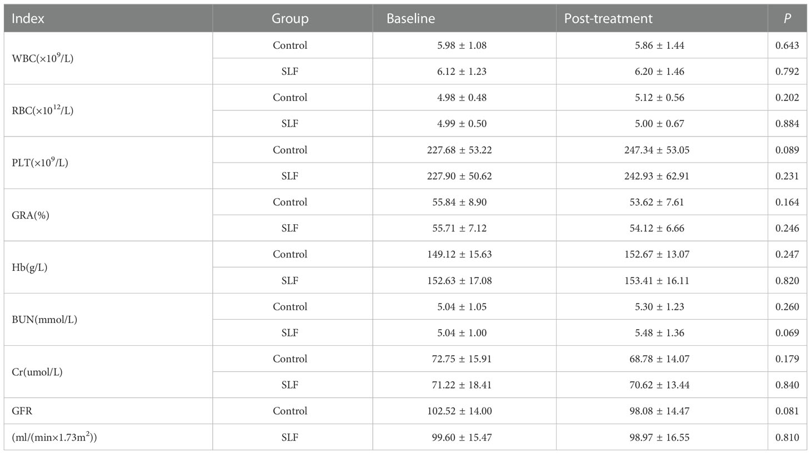This screenshot has width=811, height=454.
Task: Click P value 0.069
Action: [x=787, y=333]
